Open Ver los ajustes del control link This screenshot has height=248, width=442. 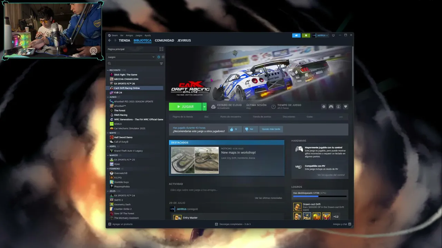[x=331, y=175]
